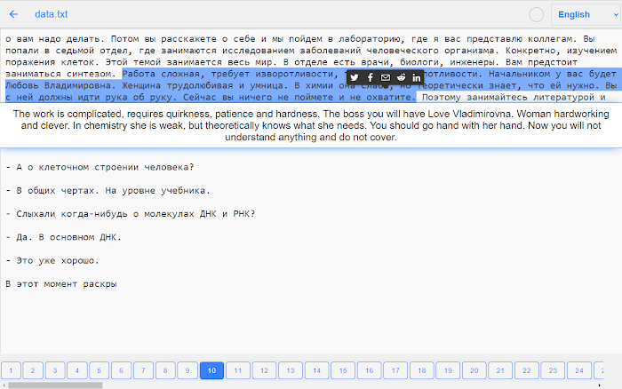The height and width of the screenshot is (389, 622).
Task: Go to page 9
Action: tap(187, 370)
